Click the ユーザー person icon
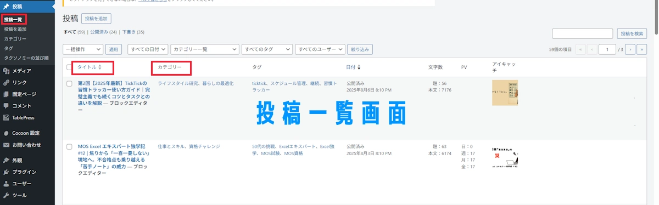The width and height of the screenshot is (659, 205). 6,184
